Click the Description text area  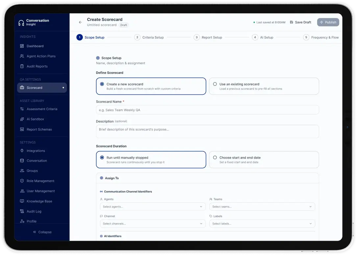coord(207,131)
